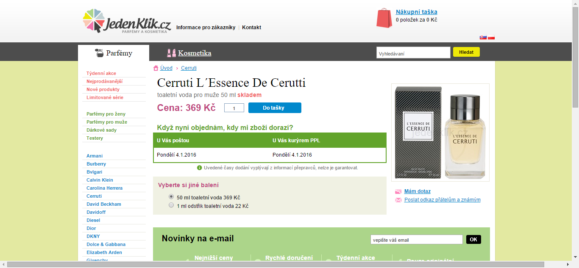The image size is (579, 268).
Task: Open the Kontakt page
Action: pos(251,28)
